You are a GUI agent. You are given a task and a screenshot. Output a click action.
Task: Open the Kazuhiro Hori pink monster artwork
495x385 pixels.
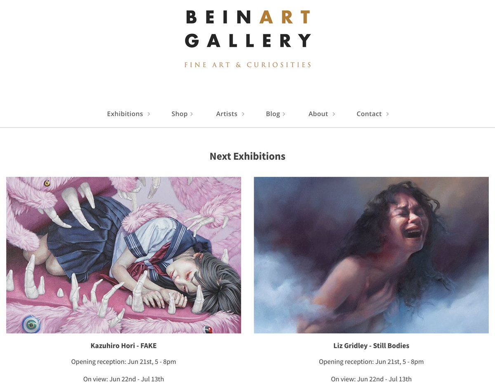point(123,255)
